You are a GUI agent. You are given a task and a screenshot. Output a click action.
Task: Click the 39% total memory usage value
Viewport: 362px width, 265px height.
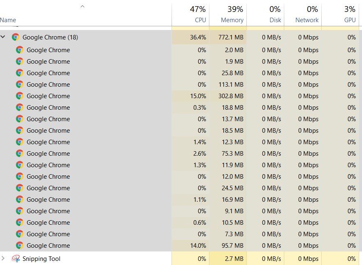(235, 9)
